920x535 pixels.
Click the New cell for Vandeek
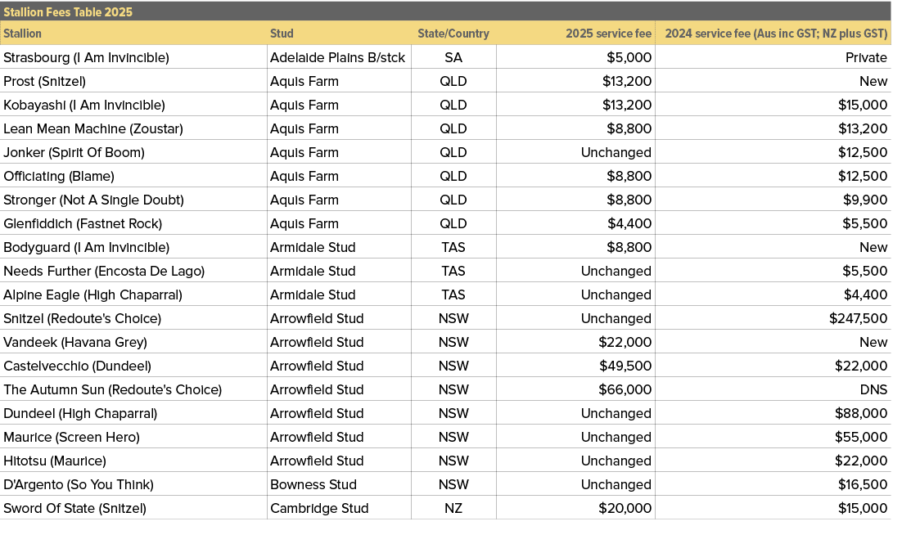pos(873,342)
